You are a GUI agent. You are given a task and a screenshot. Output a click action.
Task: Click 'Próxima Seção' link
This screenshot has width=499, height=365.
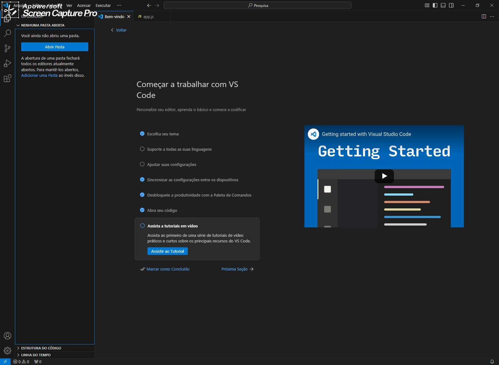tap(237, 269)
